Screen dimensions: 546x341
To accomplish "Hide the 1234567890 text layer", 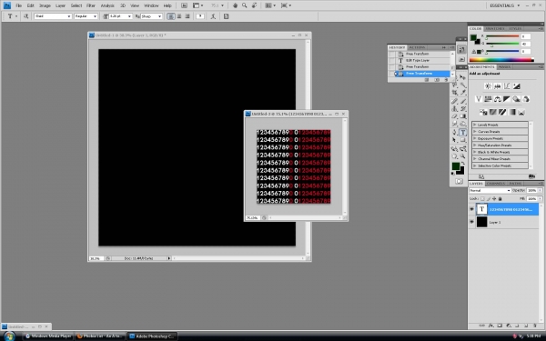I will click(471, 209).
